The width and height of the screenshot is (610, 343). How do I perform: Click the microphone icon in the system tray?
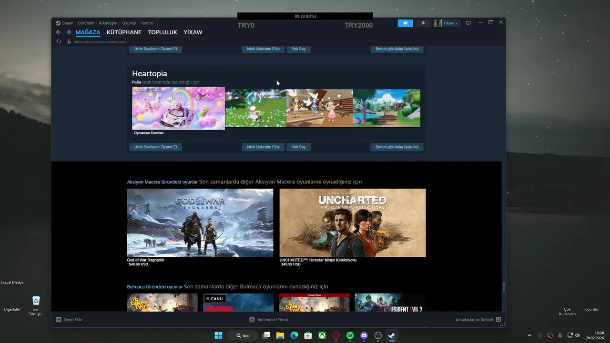tap(560, 335)
